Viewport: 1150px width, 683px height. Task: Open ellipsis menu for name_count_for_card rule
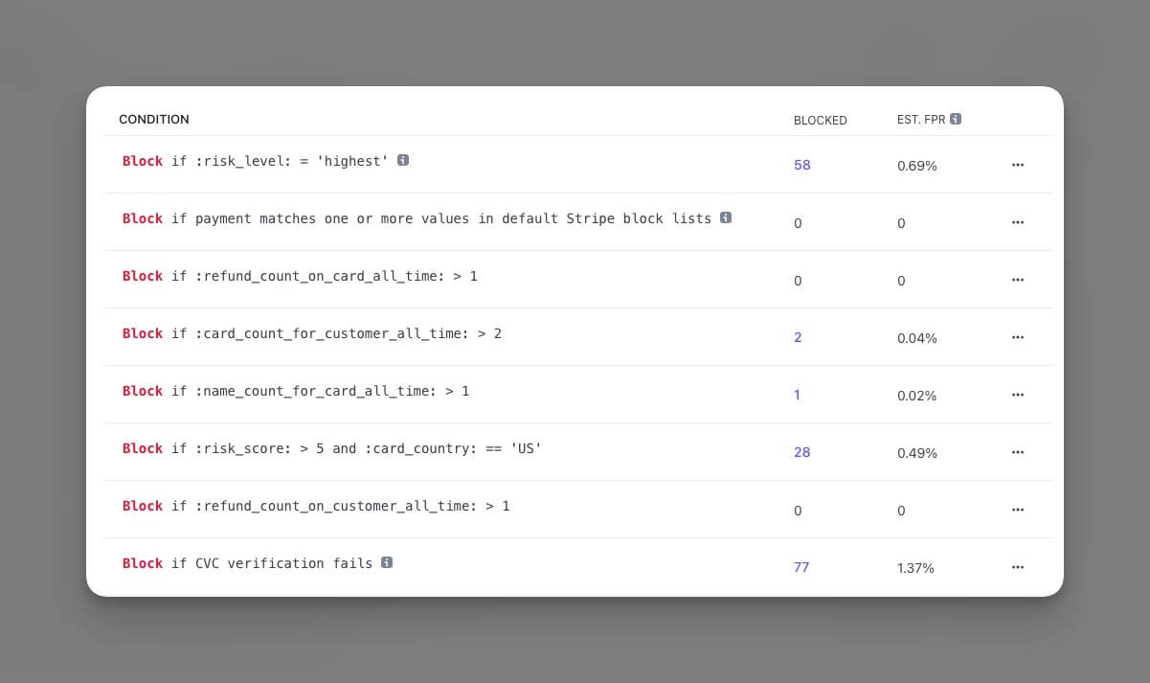tap(1017, 395)
